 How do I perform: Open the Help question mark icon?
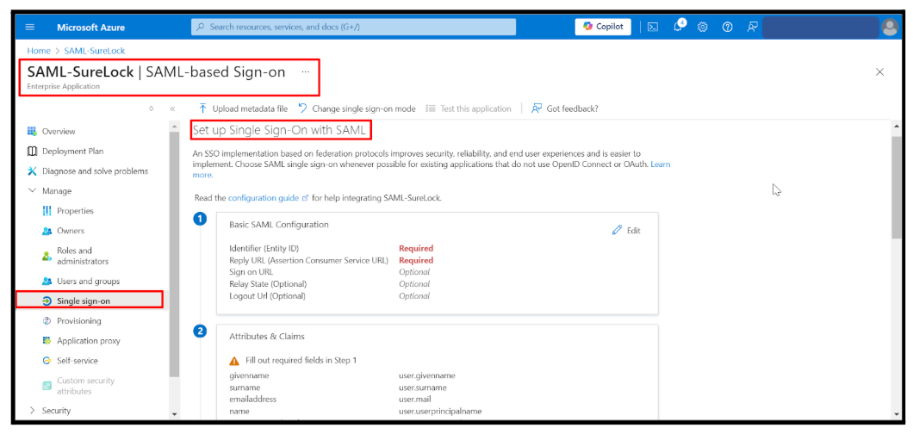(x=727, y=27)
